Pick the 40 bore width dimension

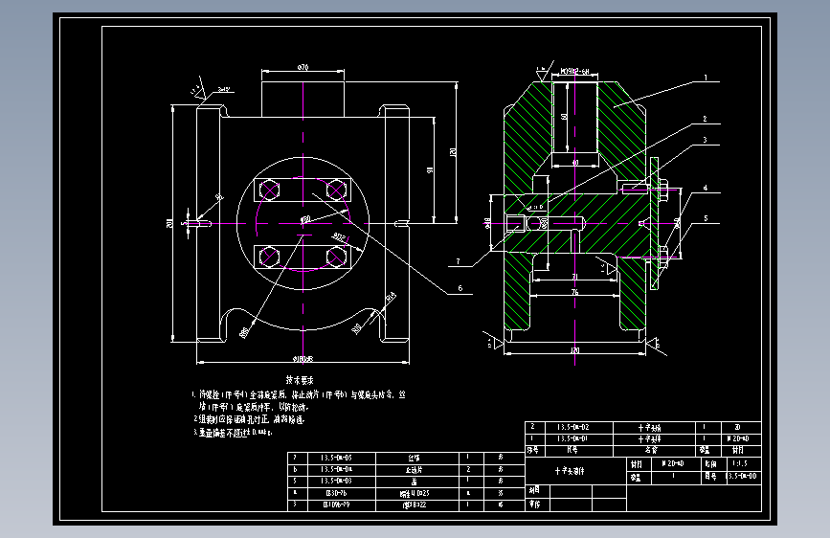575,163
